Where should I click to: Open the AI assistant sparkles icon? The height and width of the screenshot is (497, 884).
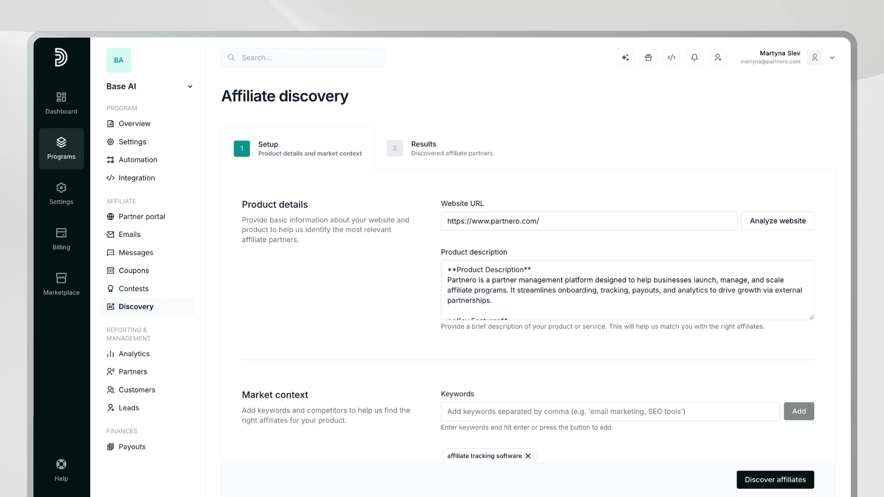(625, 57)
